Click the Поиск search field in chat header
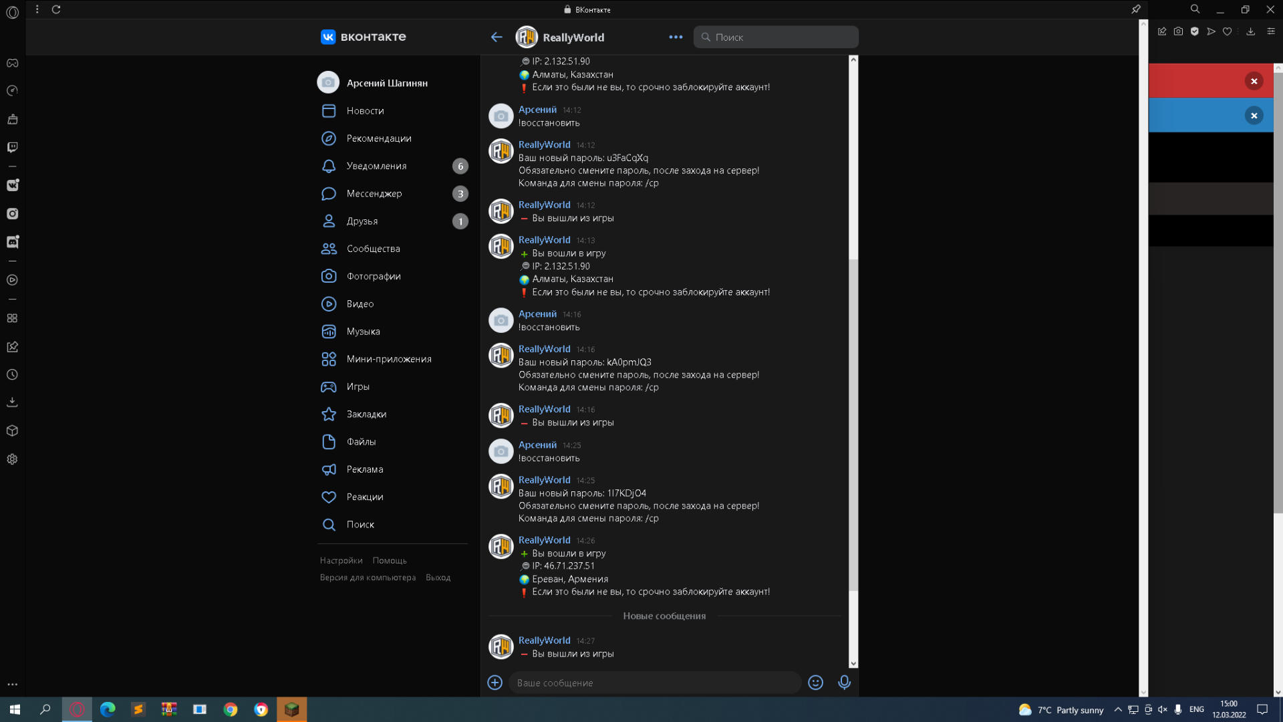This screenshot has height=722, width=1283. tap(776, 37)
